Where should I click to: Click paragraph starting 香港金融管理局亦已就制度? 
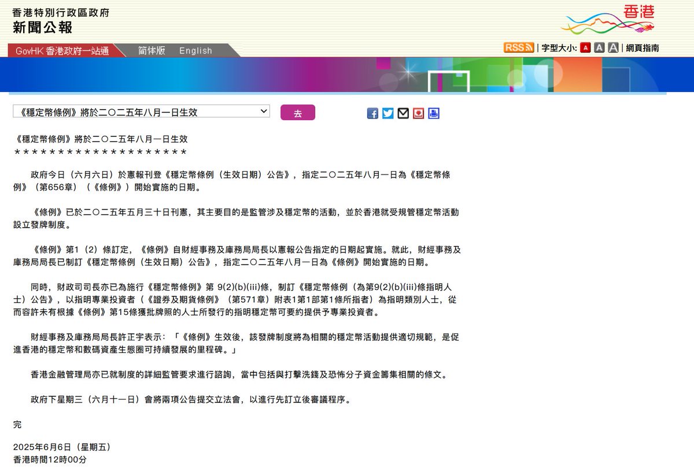tap(239, 374)
